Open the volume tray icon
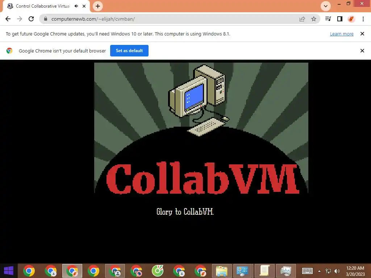This screenshot has width=371, height=278. point(337,271)
